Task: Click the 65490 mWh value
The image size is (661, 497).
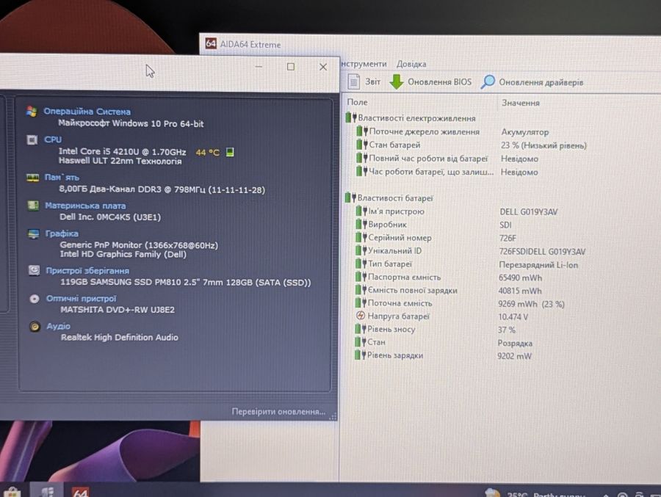Action: 520,277
